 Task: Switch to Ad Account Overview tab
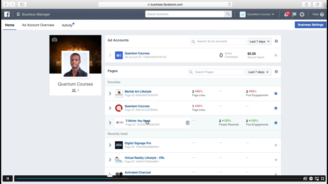[38, 25]
